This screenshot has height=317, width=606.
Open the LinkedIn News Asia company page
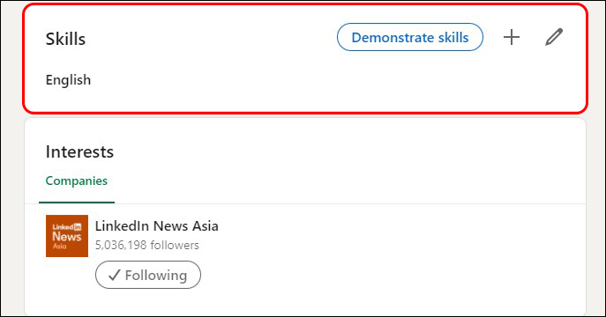[156, 226]
